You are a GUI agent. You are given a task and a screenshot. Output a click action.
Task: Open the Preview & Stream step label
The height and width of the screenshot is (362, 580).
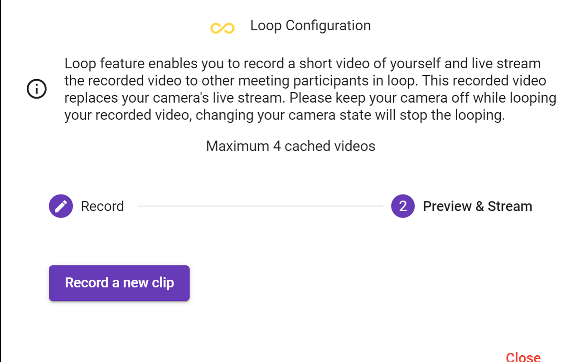point(478,206)
